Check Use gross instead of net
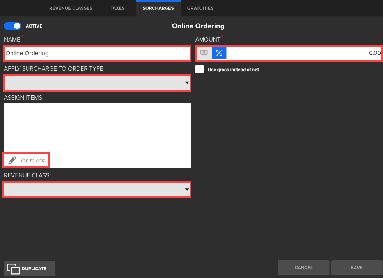The image size is (383, 278). point(200,69)
